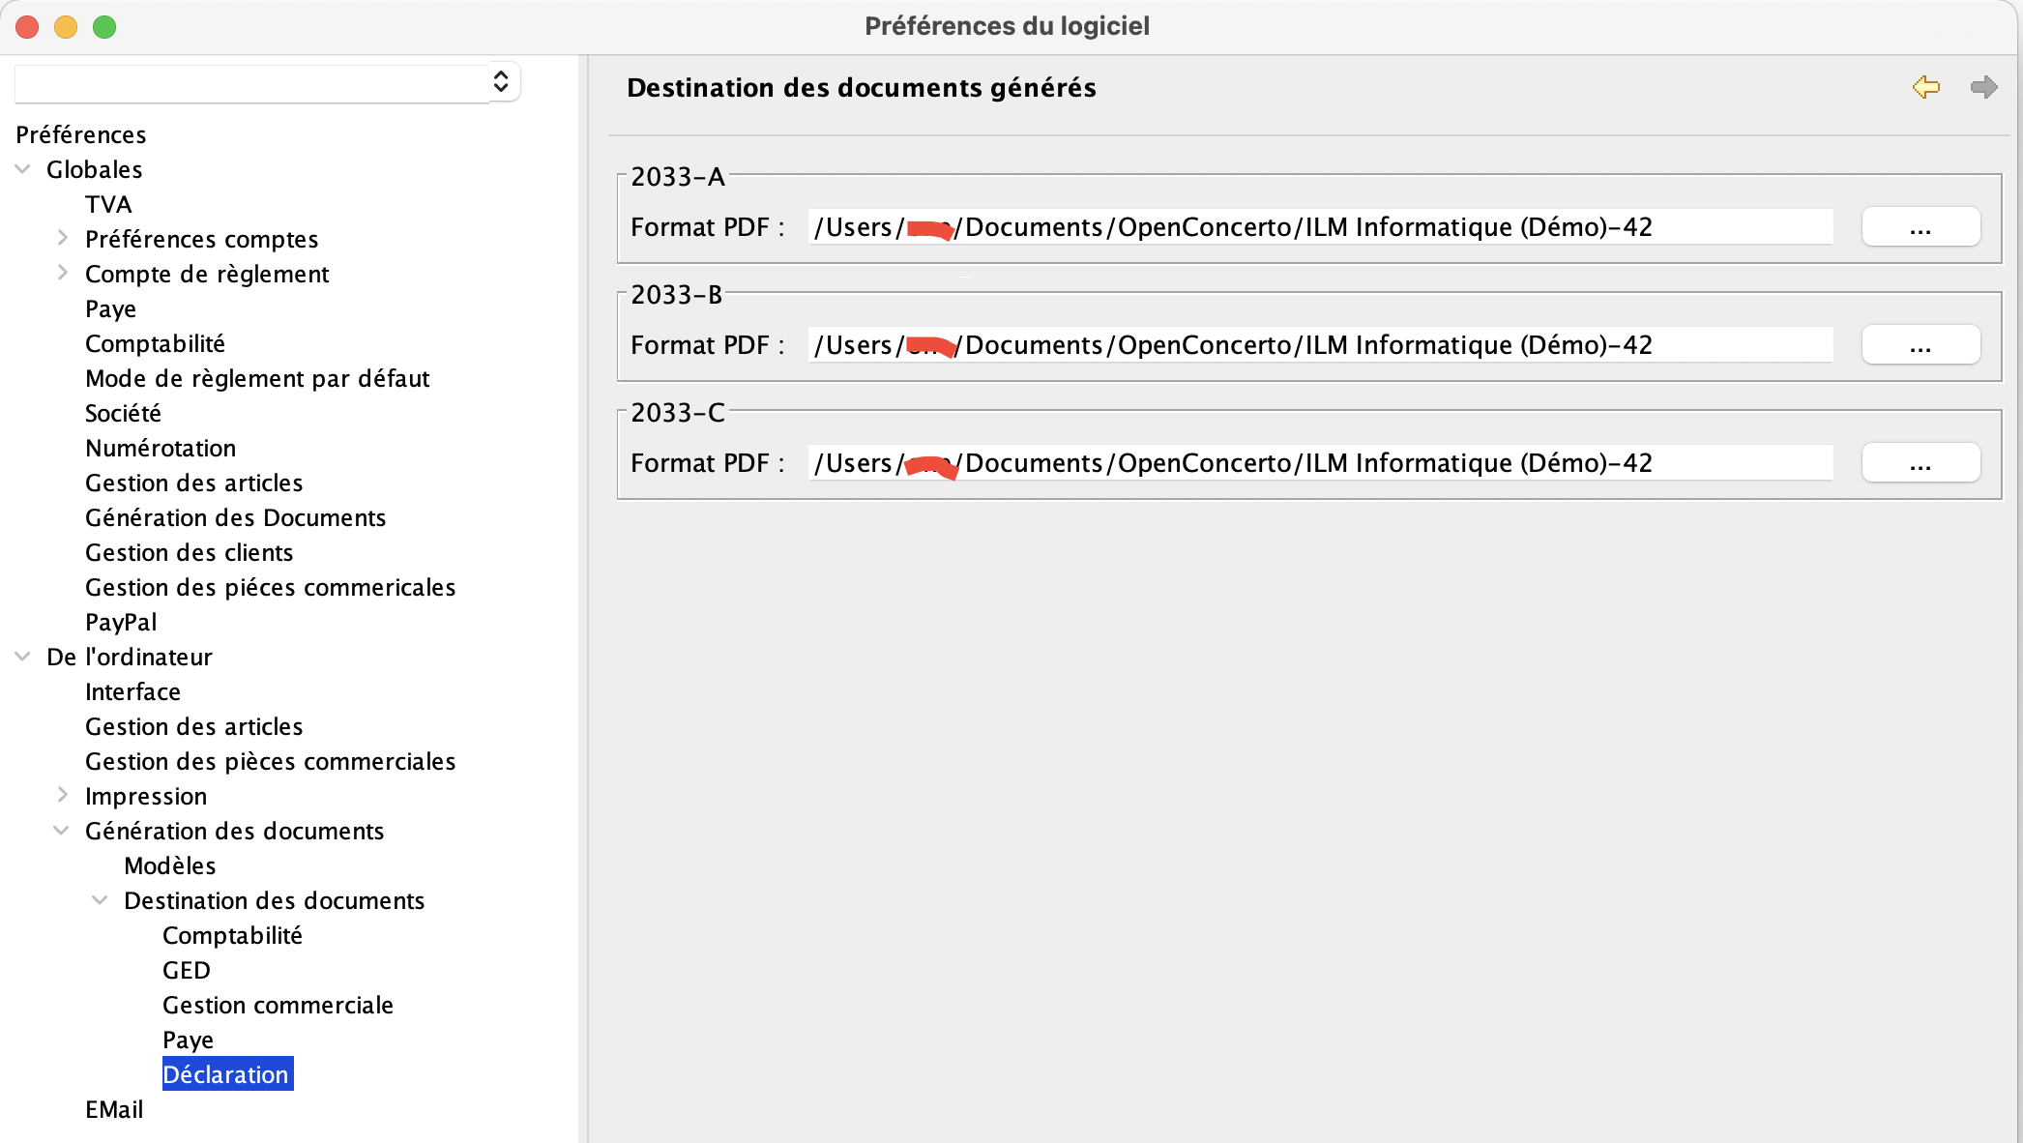
Task: Select the Paye destination item
Action: coord(188,1039)
